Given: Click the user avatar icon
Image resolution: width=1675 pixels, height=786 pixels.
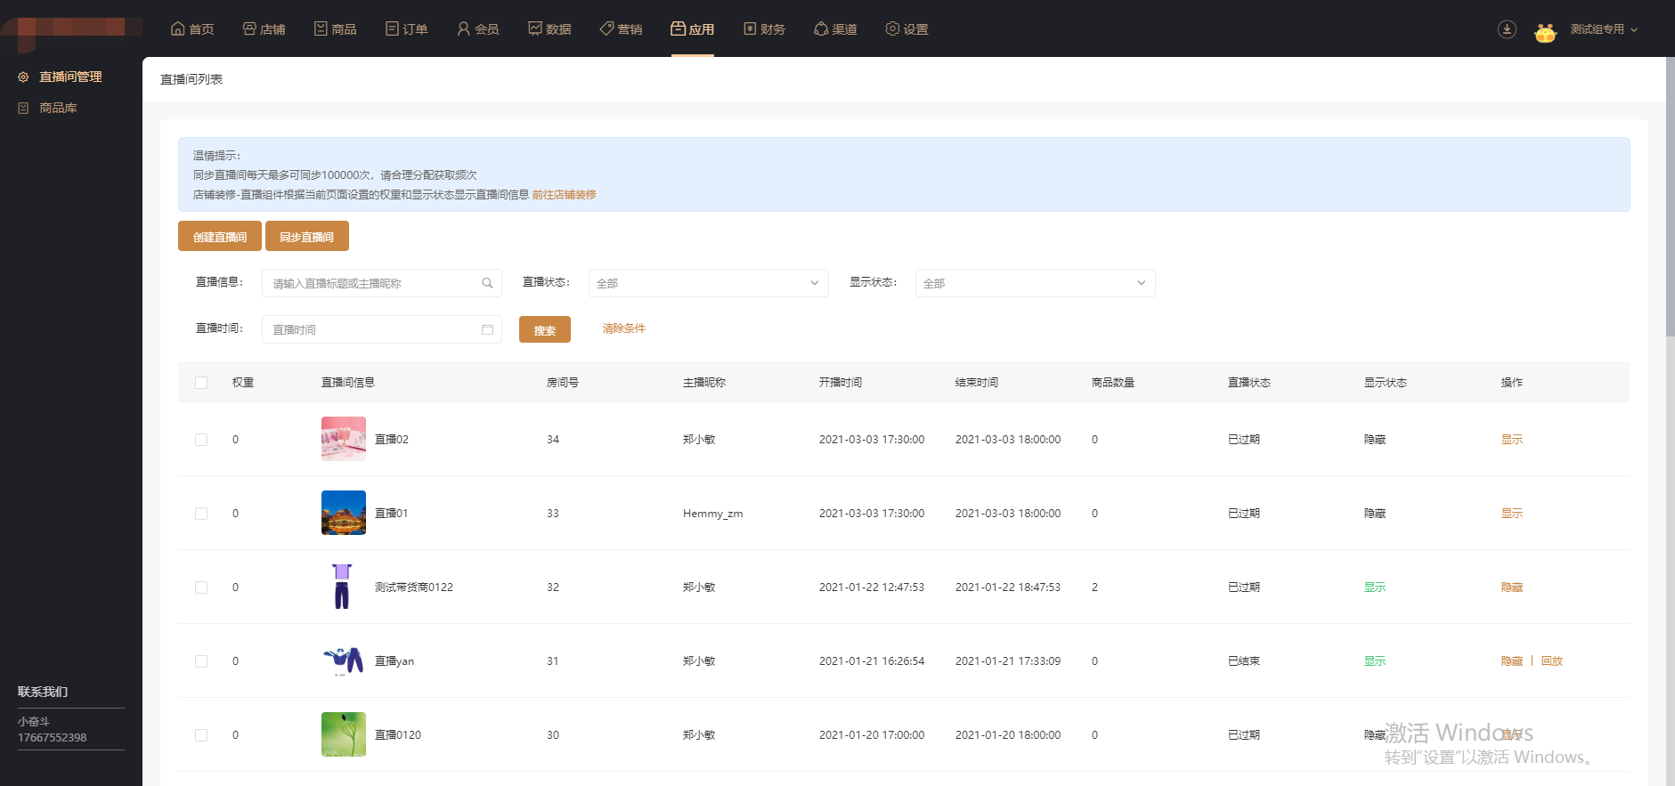Looking at the screenshot, I should (1545, 33).
